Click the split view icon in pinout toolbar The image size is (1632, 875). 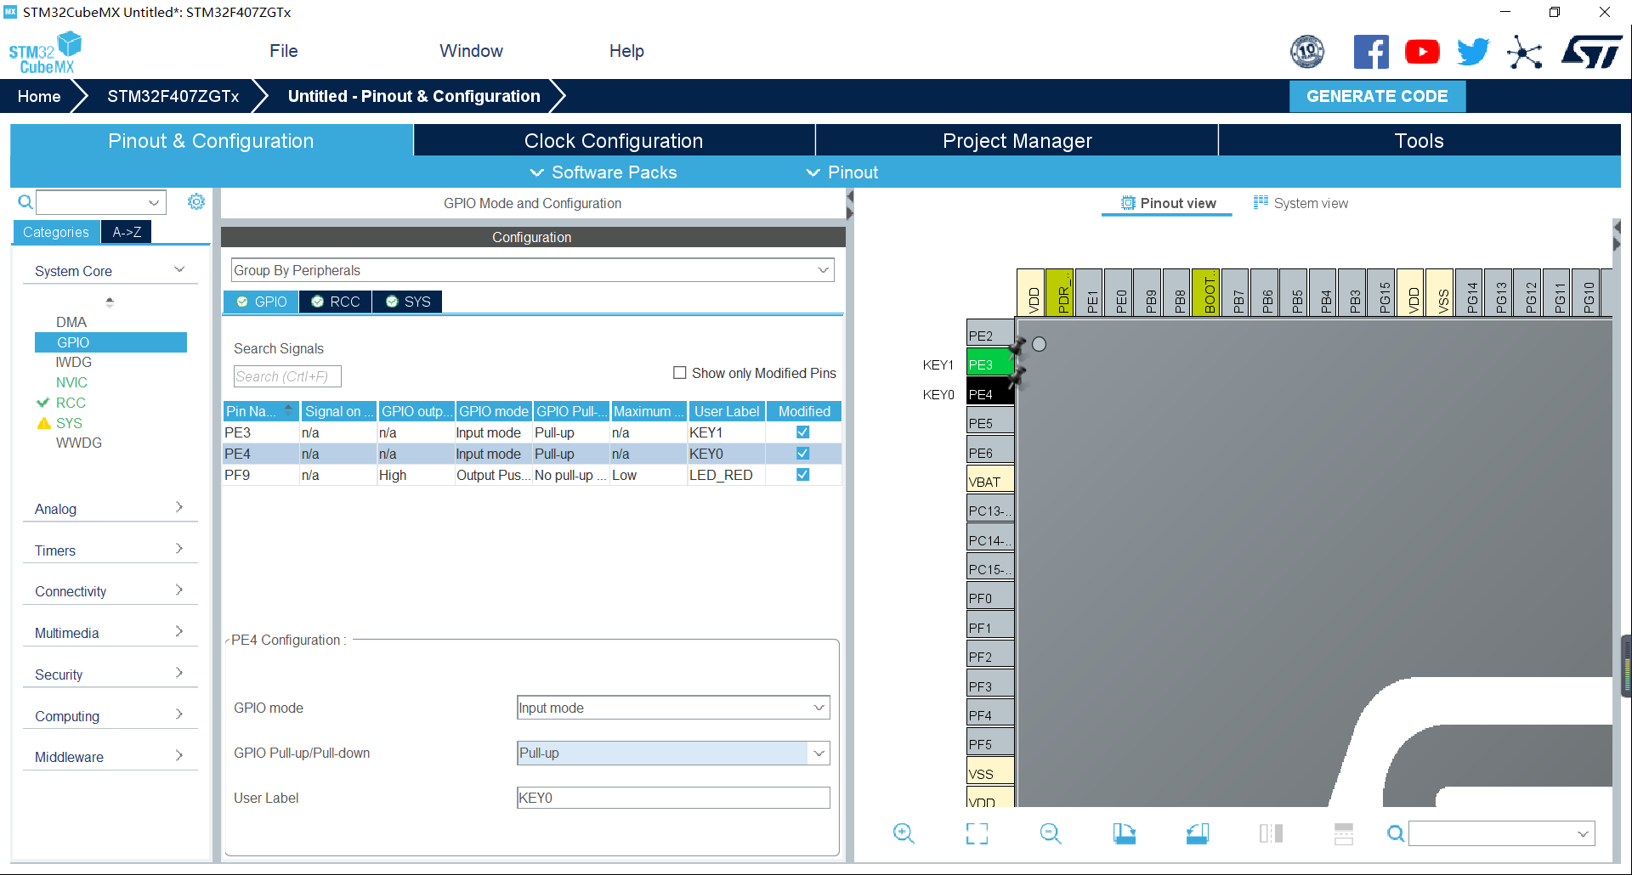1271,833
